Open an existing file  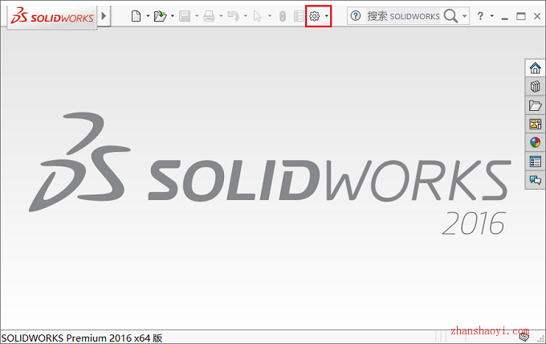point(160,16)
